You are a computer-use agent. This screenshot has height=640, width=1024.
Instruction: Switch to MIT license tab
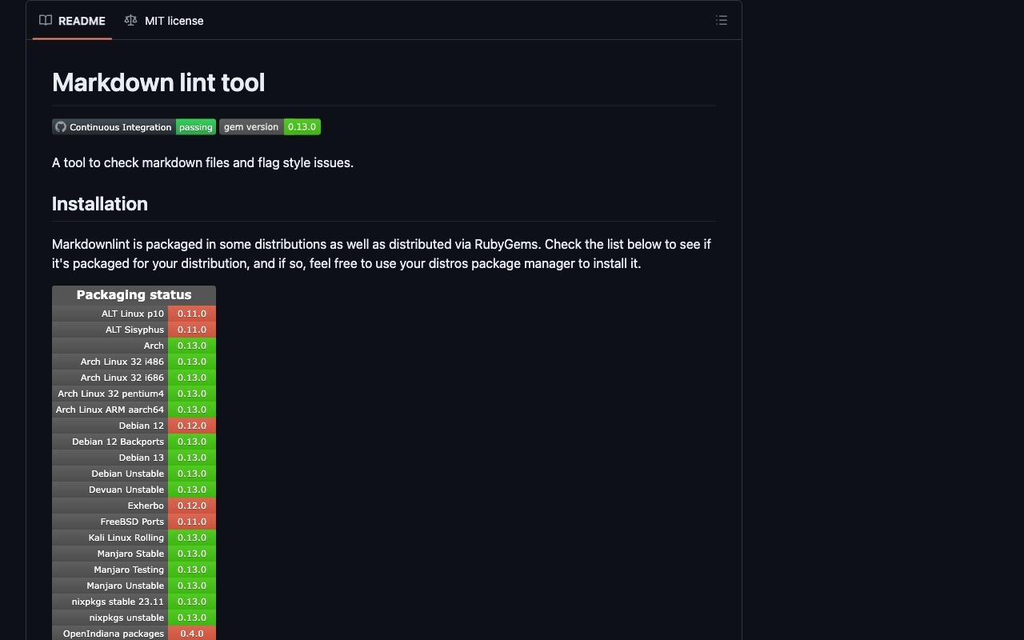pyautogui.click(x=164, y=21)
